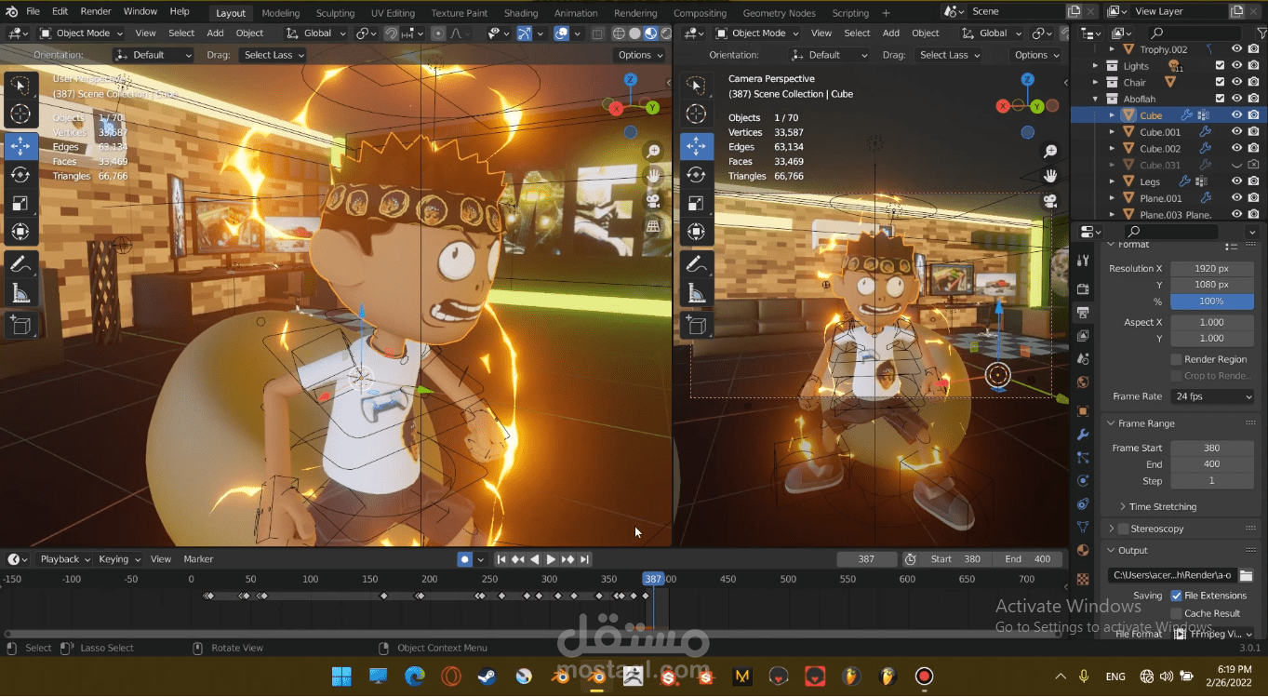1268x697 pixels.
Task: Toggle the Lights collection checkbox
Action: (x=1221, y=66)
